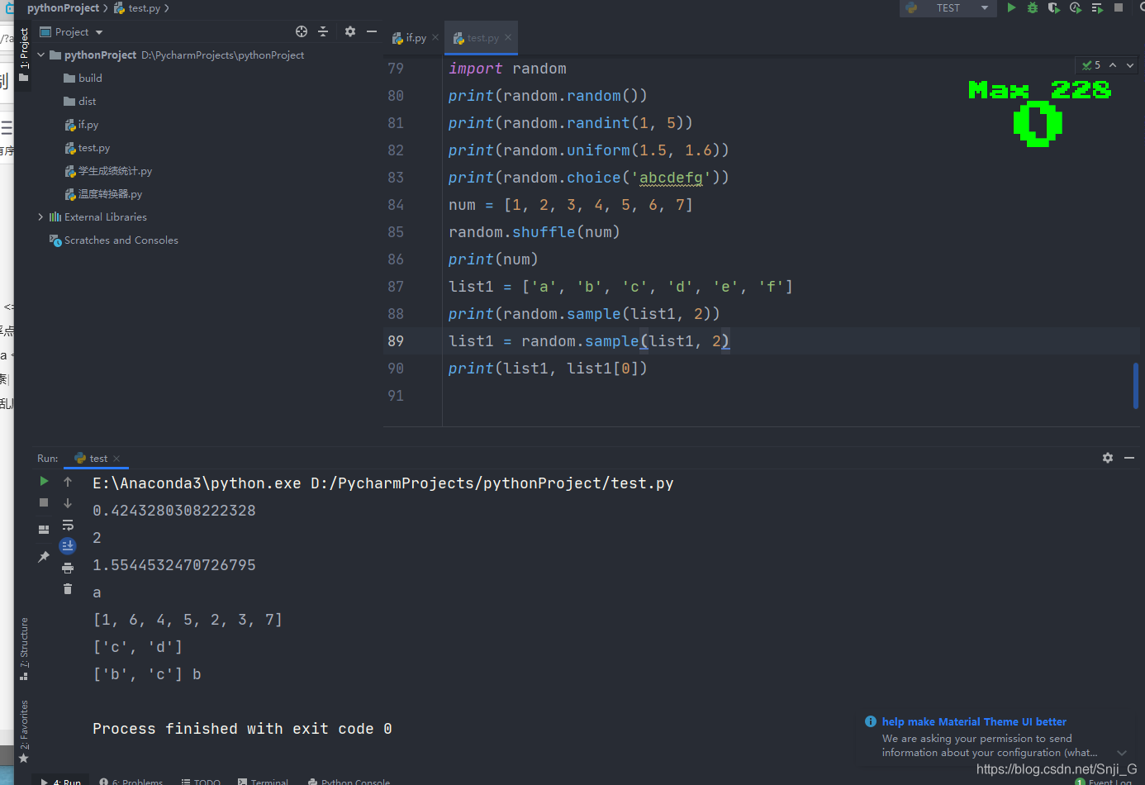Image resolution: width=1145 pixels, height=785 pixels.
Task: Open the TEST run configuration dropdown
Action: pyautogui.click(x=948, y=8)
